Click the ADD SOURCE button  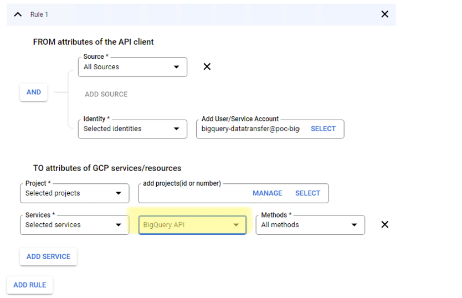coord(106,94)
